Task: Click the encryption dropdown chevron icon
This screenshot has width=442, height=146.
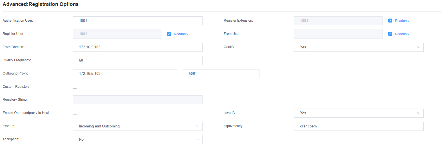Action: 197,140
